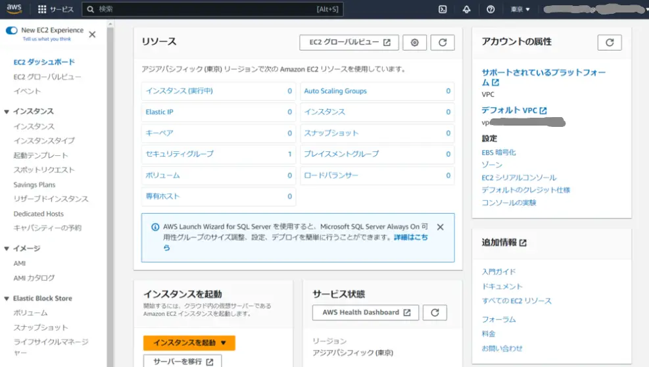
Task: Open インスタンス (実行中) resource link
Action: tap(179, 91)
